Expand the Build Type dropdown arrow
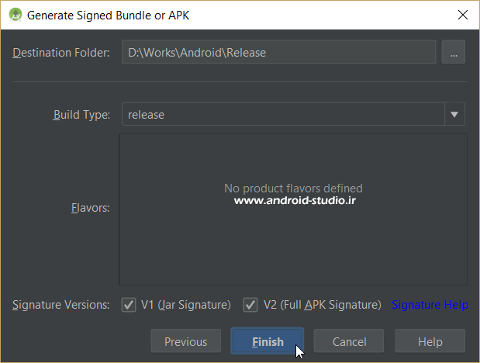The height and width of the screenshot is (363, 480). pos(454,115)
